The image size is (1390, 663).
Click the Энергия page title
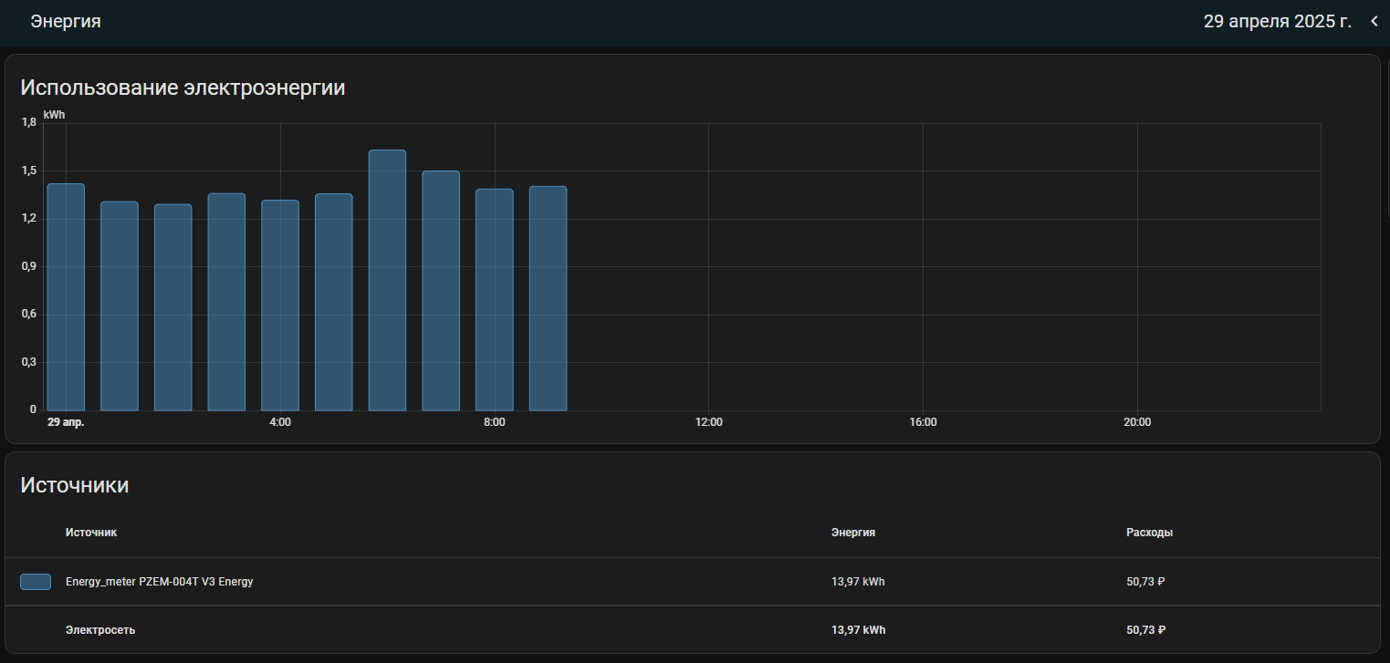pyautogui.click(x=66, y=22)
